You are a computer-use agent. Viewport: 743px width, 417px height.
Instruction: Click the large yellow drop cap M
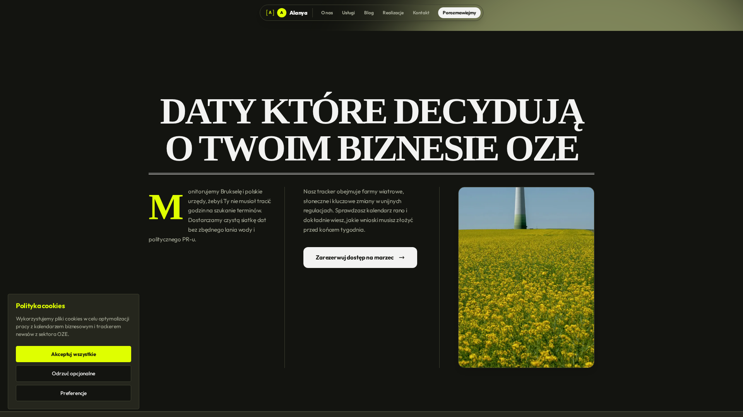point(166,207)
